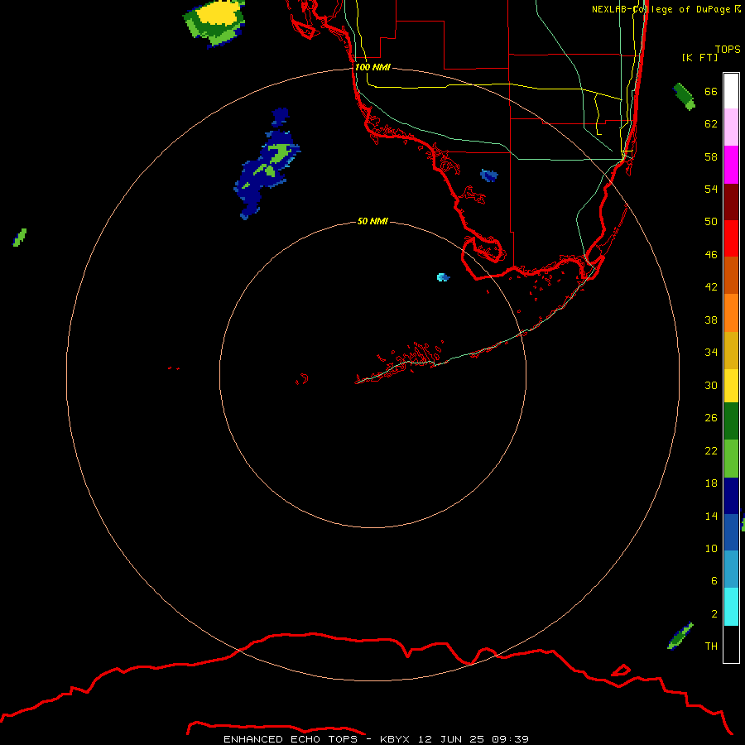Viewport: 745px width, 745px height.
Task: Click the '54' legend value
Action: (x=711, y=189)
